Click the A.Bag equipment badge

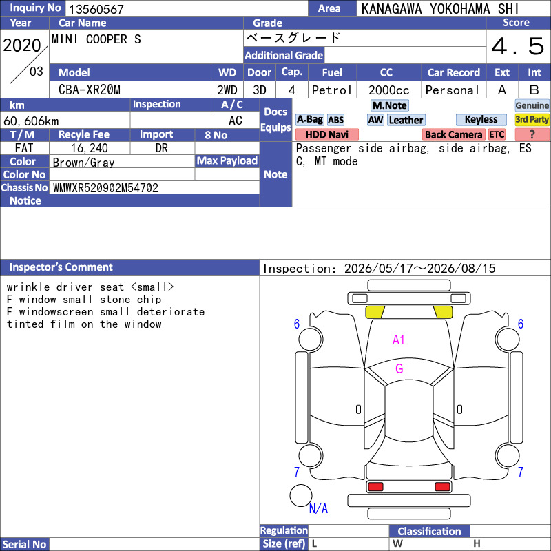tap(309, 120)
